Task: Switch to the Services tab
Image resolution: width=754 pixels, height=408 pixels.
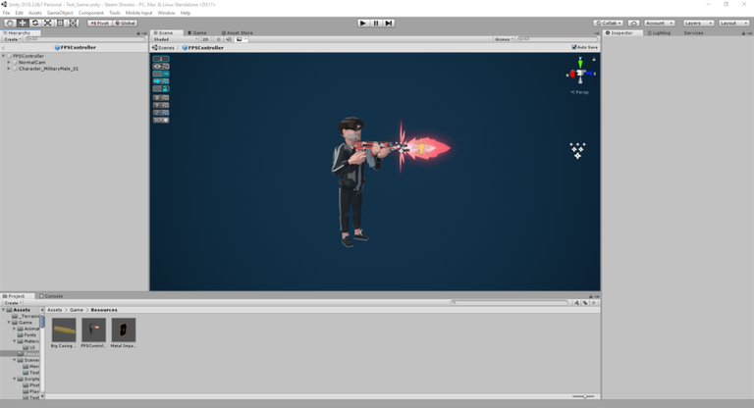Action: point(693,32)
